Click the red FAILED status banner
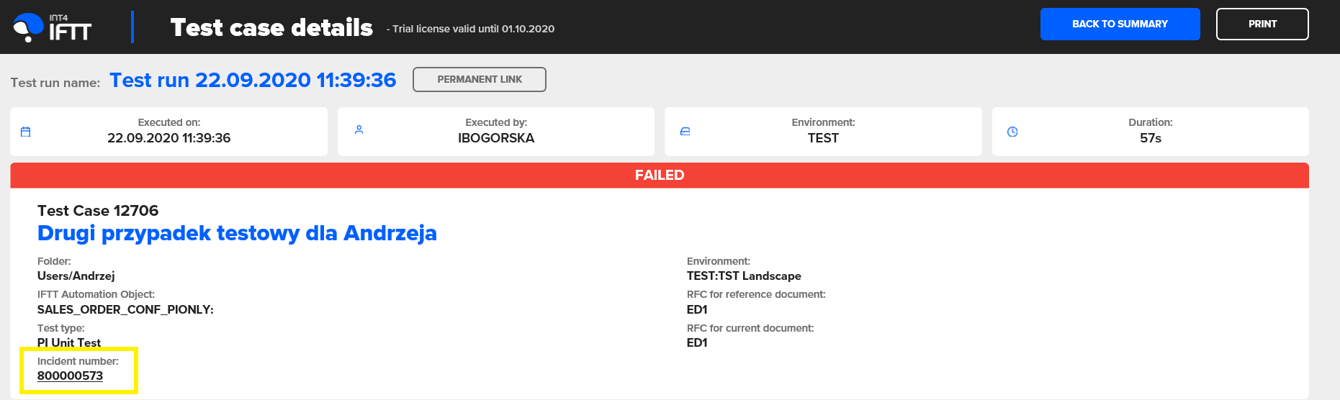The image size is (1340, 400). (x=659, y=176)
